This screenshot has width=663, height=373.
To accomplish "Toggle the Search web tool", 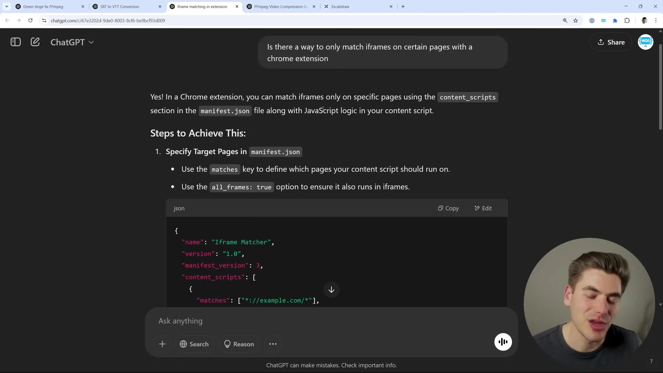I will [x=194, y=344].
